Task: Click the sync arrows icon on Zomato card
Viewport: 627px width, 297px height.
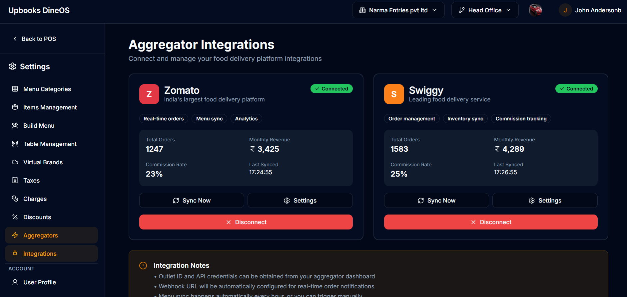Action: pos(176,201)
